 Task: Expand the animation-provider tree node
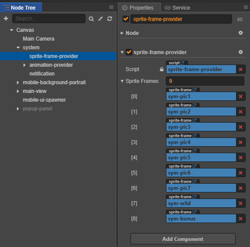coord(24,65)
